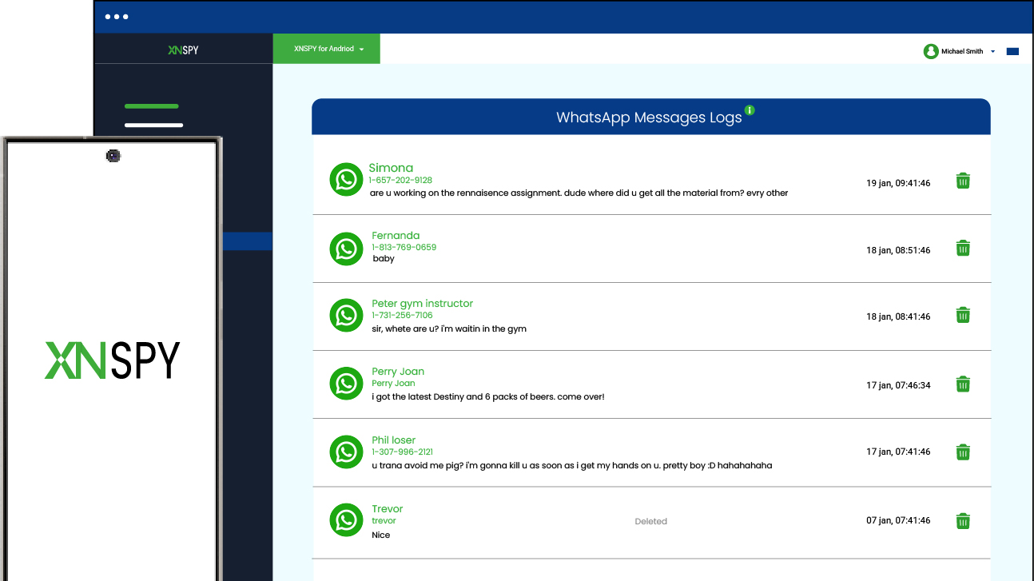Screen dimensions: 1034x581
Task: Click the XNSPY logo on the phone screen
Action: click(x=112, y=360)
